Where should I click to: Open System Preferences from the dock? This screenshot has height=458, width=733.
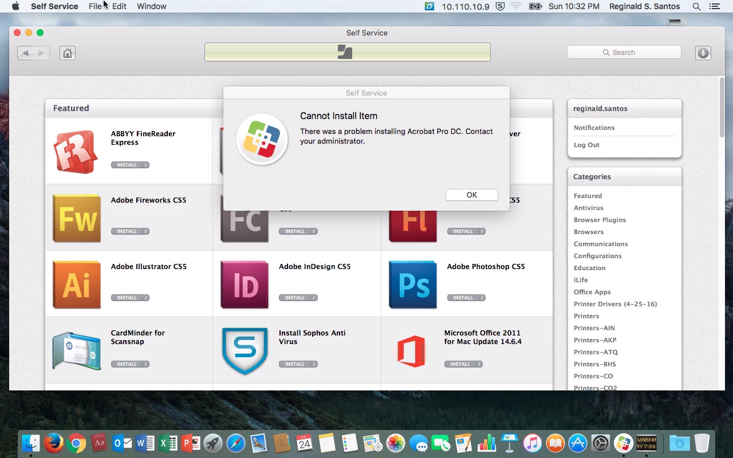click(x=601, y=443)
